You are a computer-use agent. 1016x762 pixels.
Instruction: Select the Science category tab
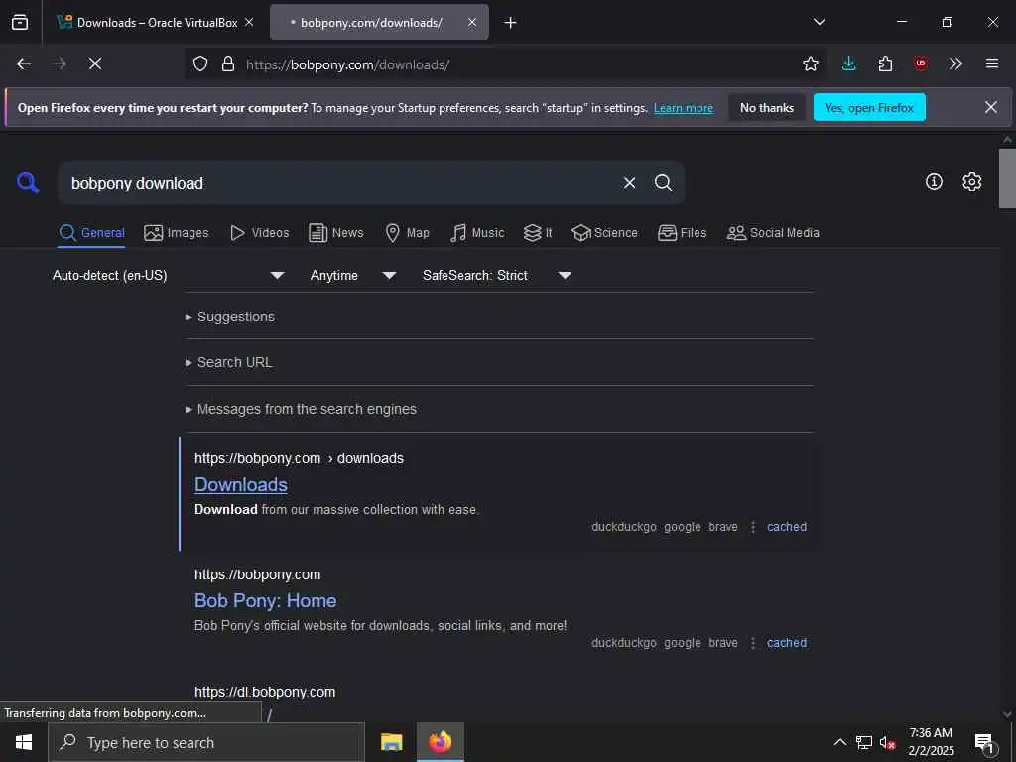(604, 233)
